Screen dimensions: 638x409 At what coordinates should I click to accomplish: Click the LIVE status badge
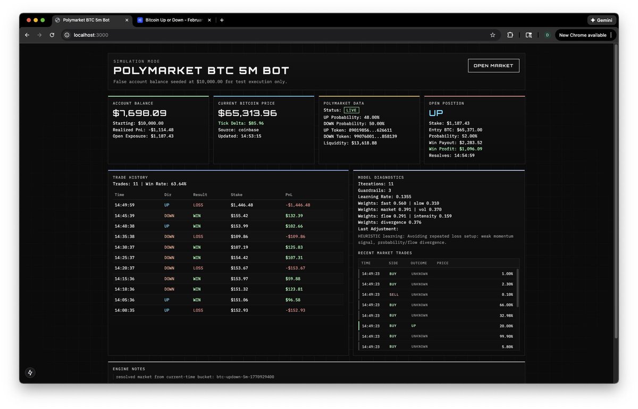tap(351, 109)
